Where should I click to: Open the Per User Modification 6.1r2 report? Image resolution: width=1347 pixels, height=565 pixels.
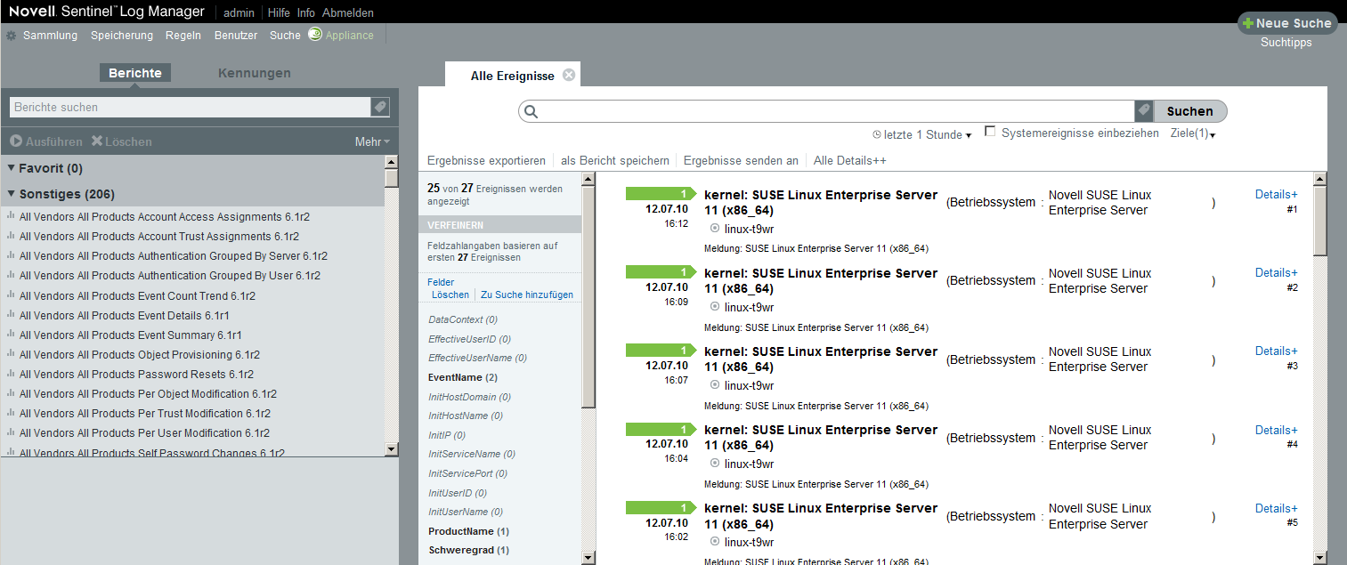click(x=144, y=432)
